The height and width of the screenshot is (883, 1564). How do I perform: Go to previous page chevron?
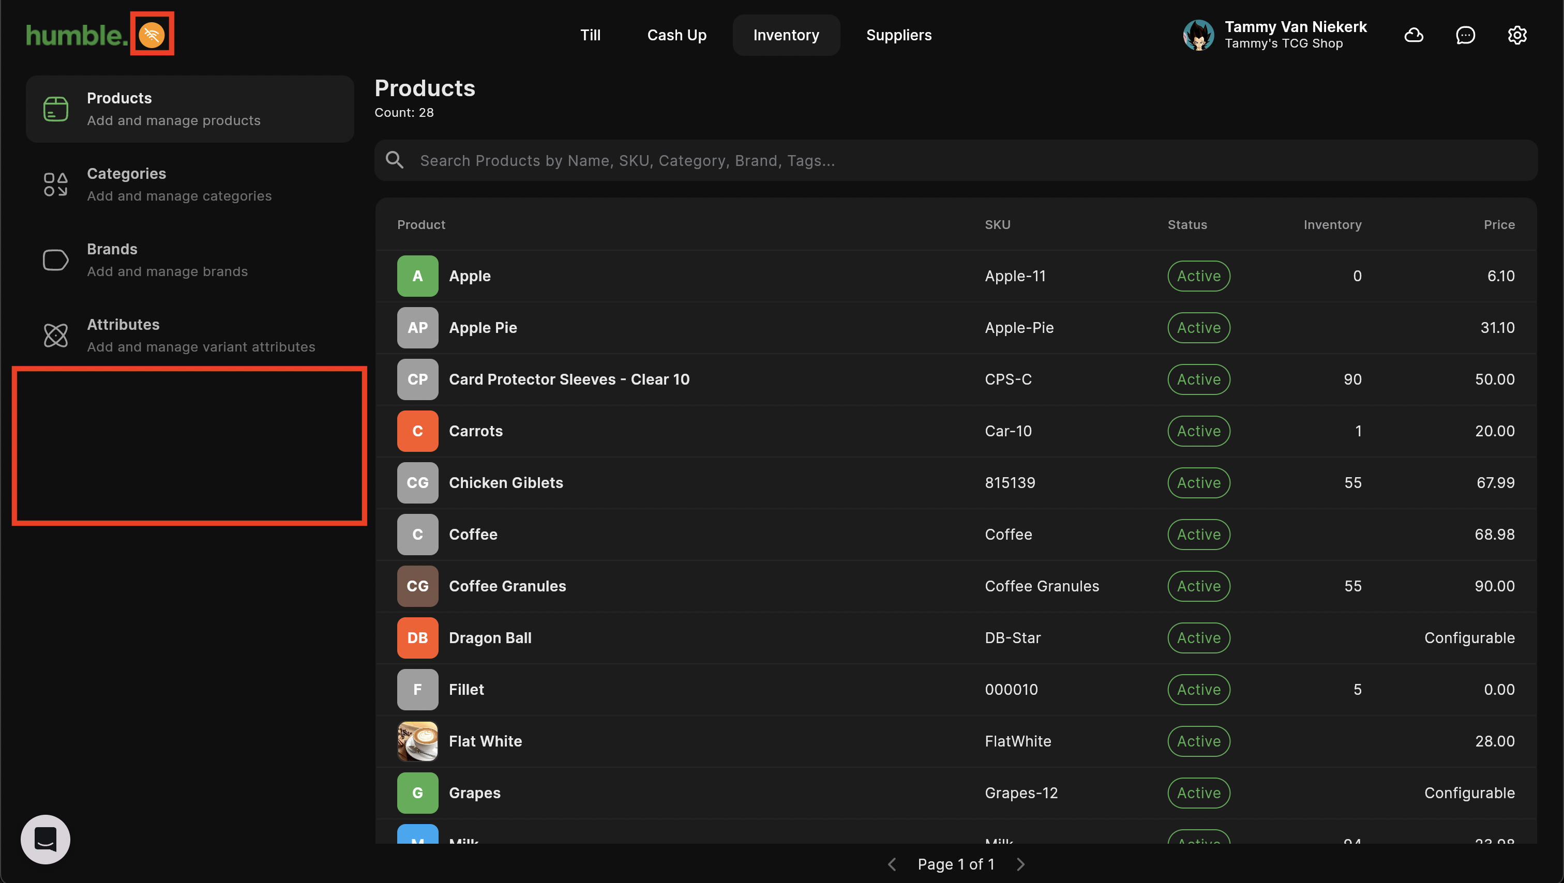tap(892, 863)
